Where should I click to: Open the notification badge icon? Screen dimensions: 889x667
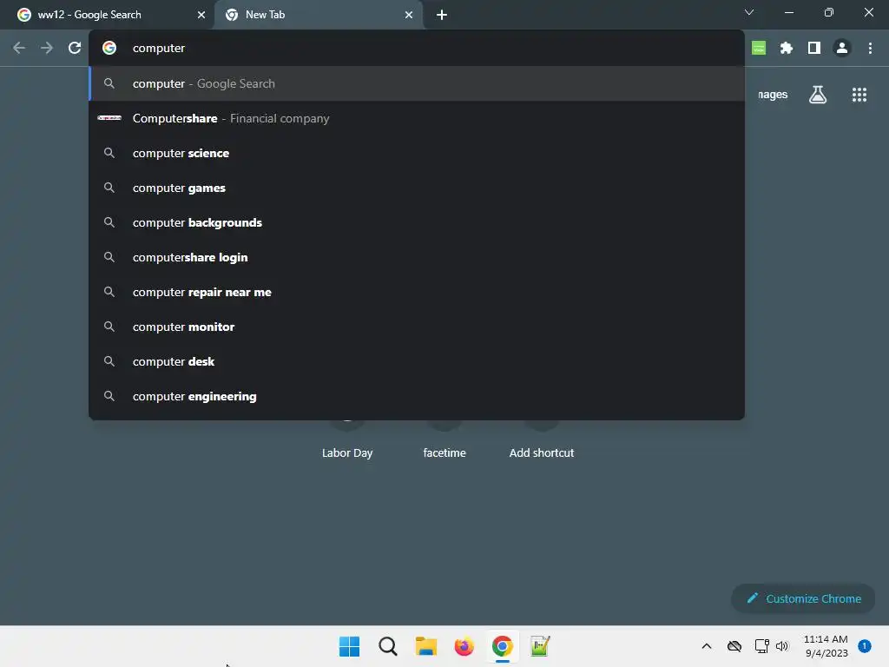click(x=865, y=646)
